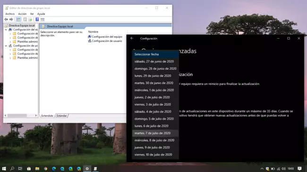The image size is (307, 172).
Task: Open the volume control in system tray
Action: click(284, 169)
